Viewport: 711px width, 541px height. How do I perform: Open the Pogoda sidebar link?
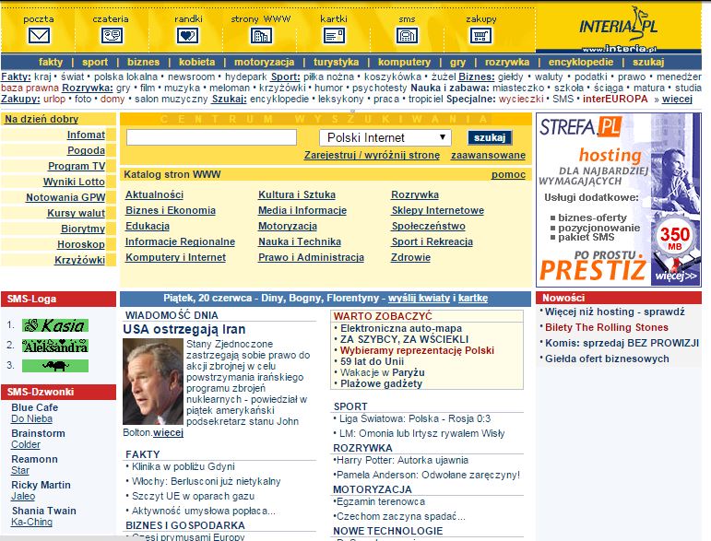[86, 150]
